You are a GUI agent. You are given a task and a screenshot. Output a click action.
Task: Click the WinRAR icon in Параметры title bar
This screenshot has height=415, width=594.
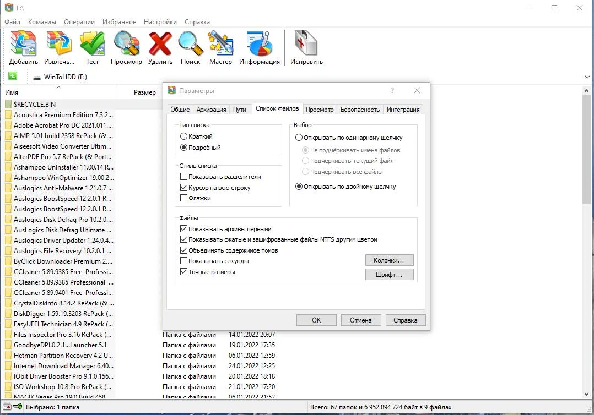(x=171, y=90)
